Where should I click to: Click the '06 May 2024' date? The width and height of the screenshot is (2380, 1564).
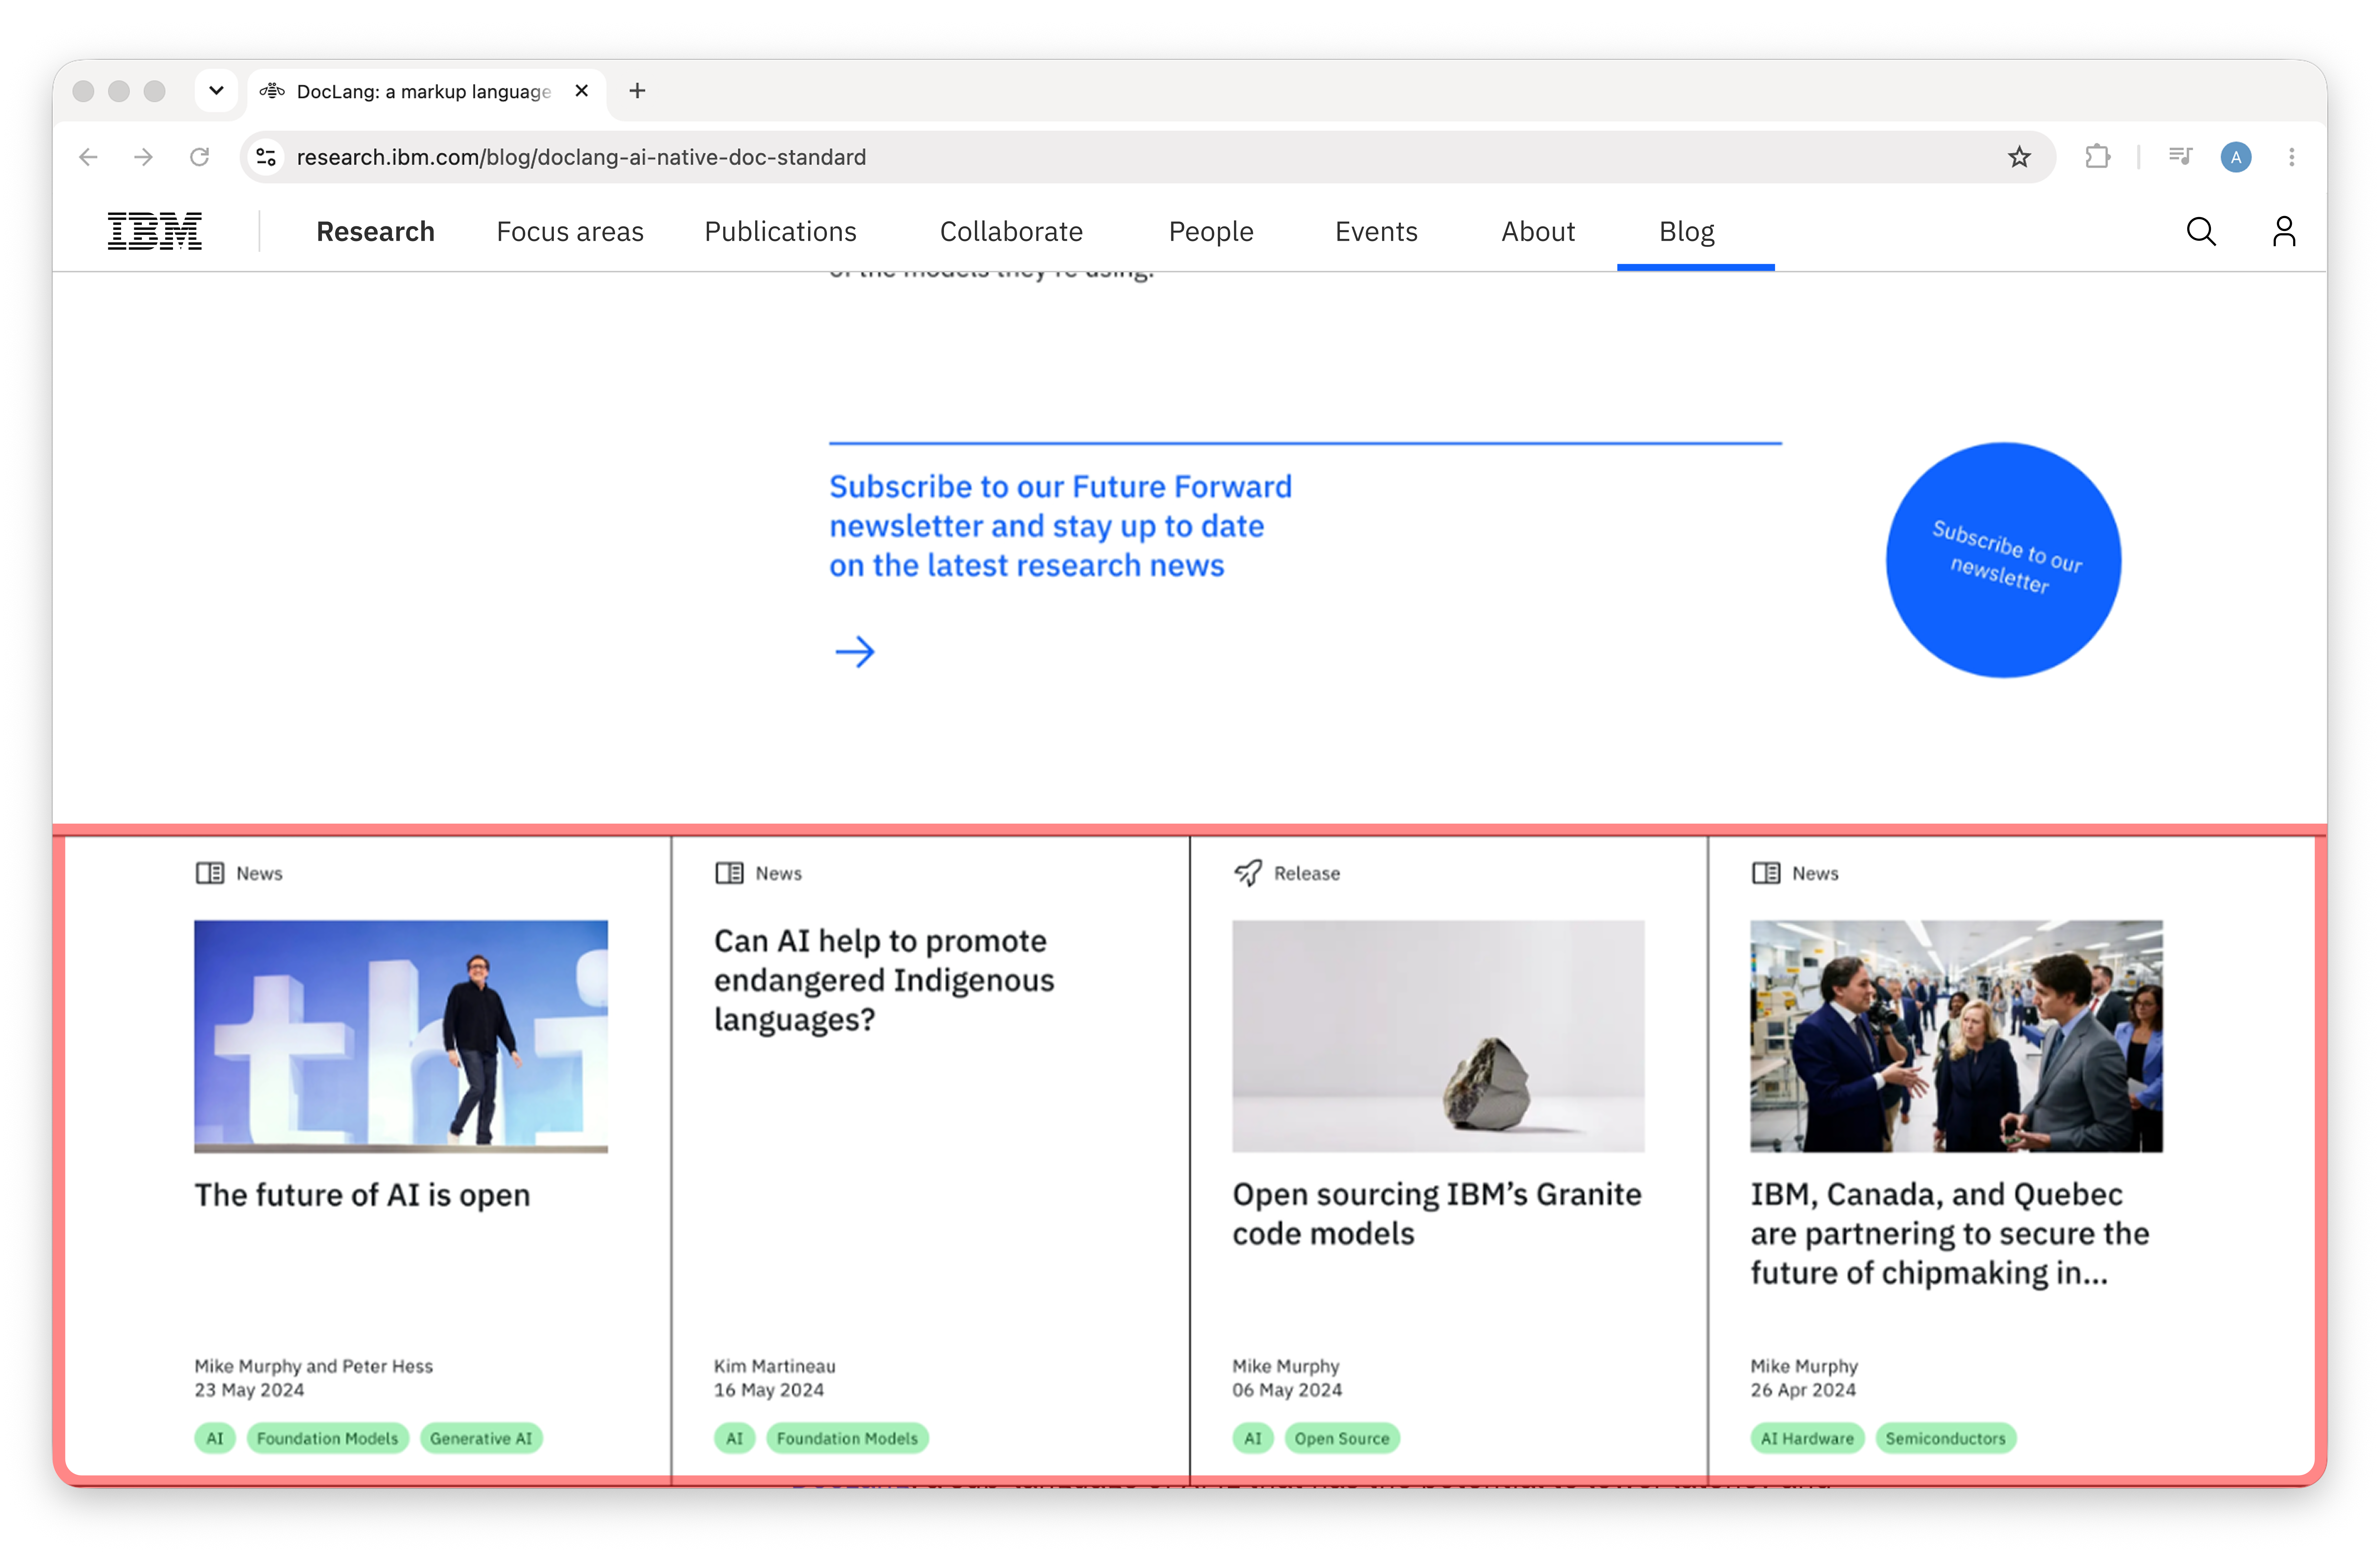click(1287, 1390)
